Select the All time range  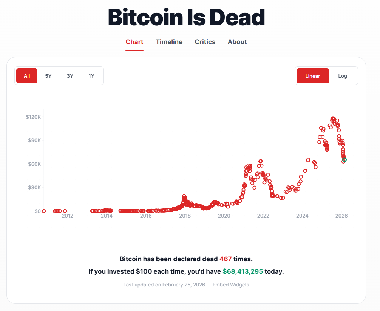coord(26,76)
